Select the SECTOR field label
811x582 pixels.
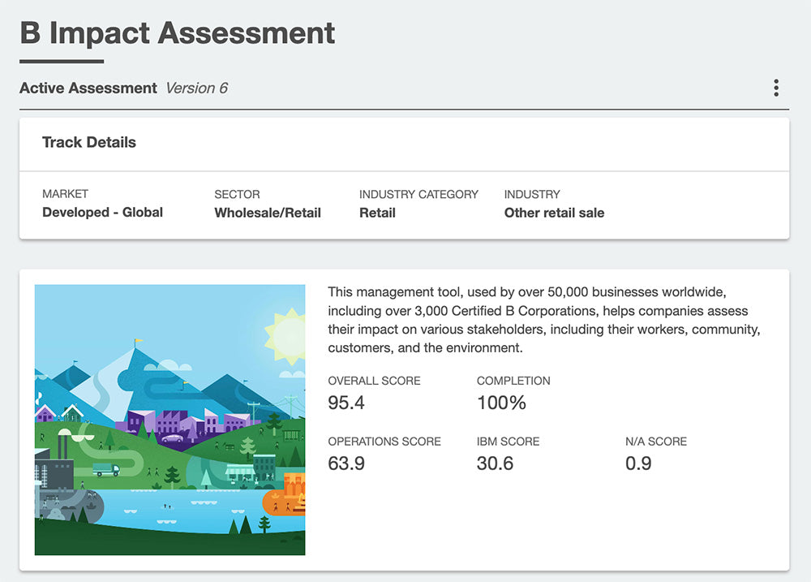click(x=238, y=194)
